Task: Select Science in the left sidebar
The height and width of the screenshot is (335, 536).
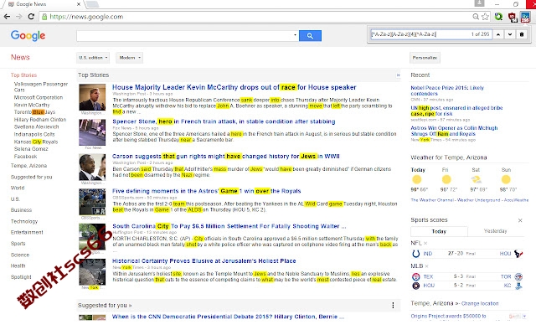Action: point(20,255)
